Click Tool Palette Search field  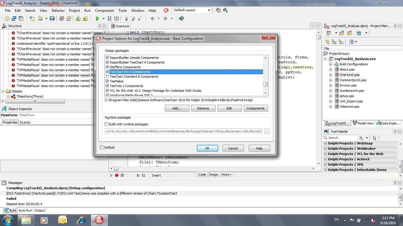340,138
